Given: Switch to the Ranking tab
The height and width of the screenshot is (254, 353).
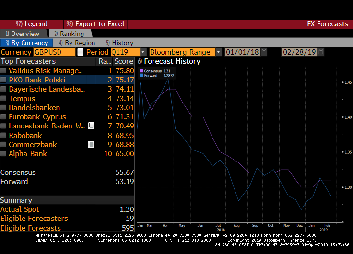Looking at the screenshot, I should [x=69, y=34].
